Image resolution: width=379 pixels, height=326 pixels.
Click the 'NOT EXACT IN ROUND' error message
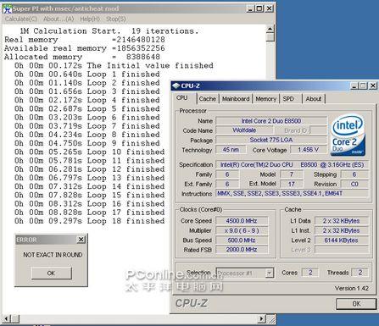[53, 255]
